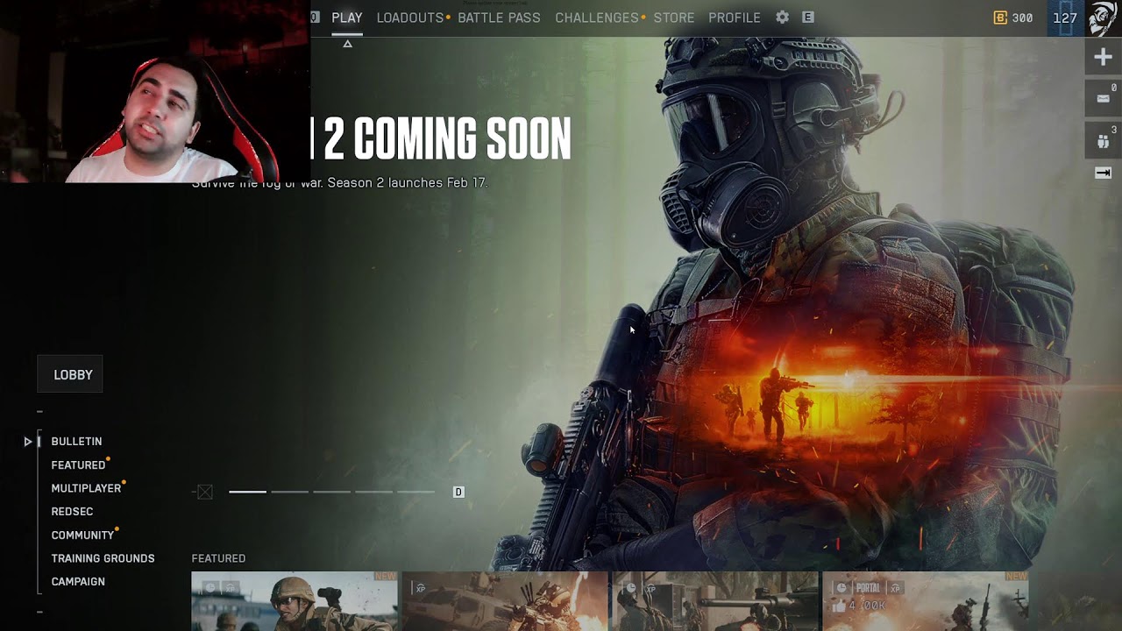This screenshot has height=631, width=1122.
Task: Click the crossed-box previous slide icon
Action: point(205,493)
